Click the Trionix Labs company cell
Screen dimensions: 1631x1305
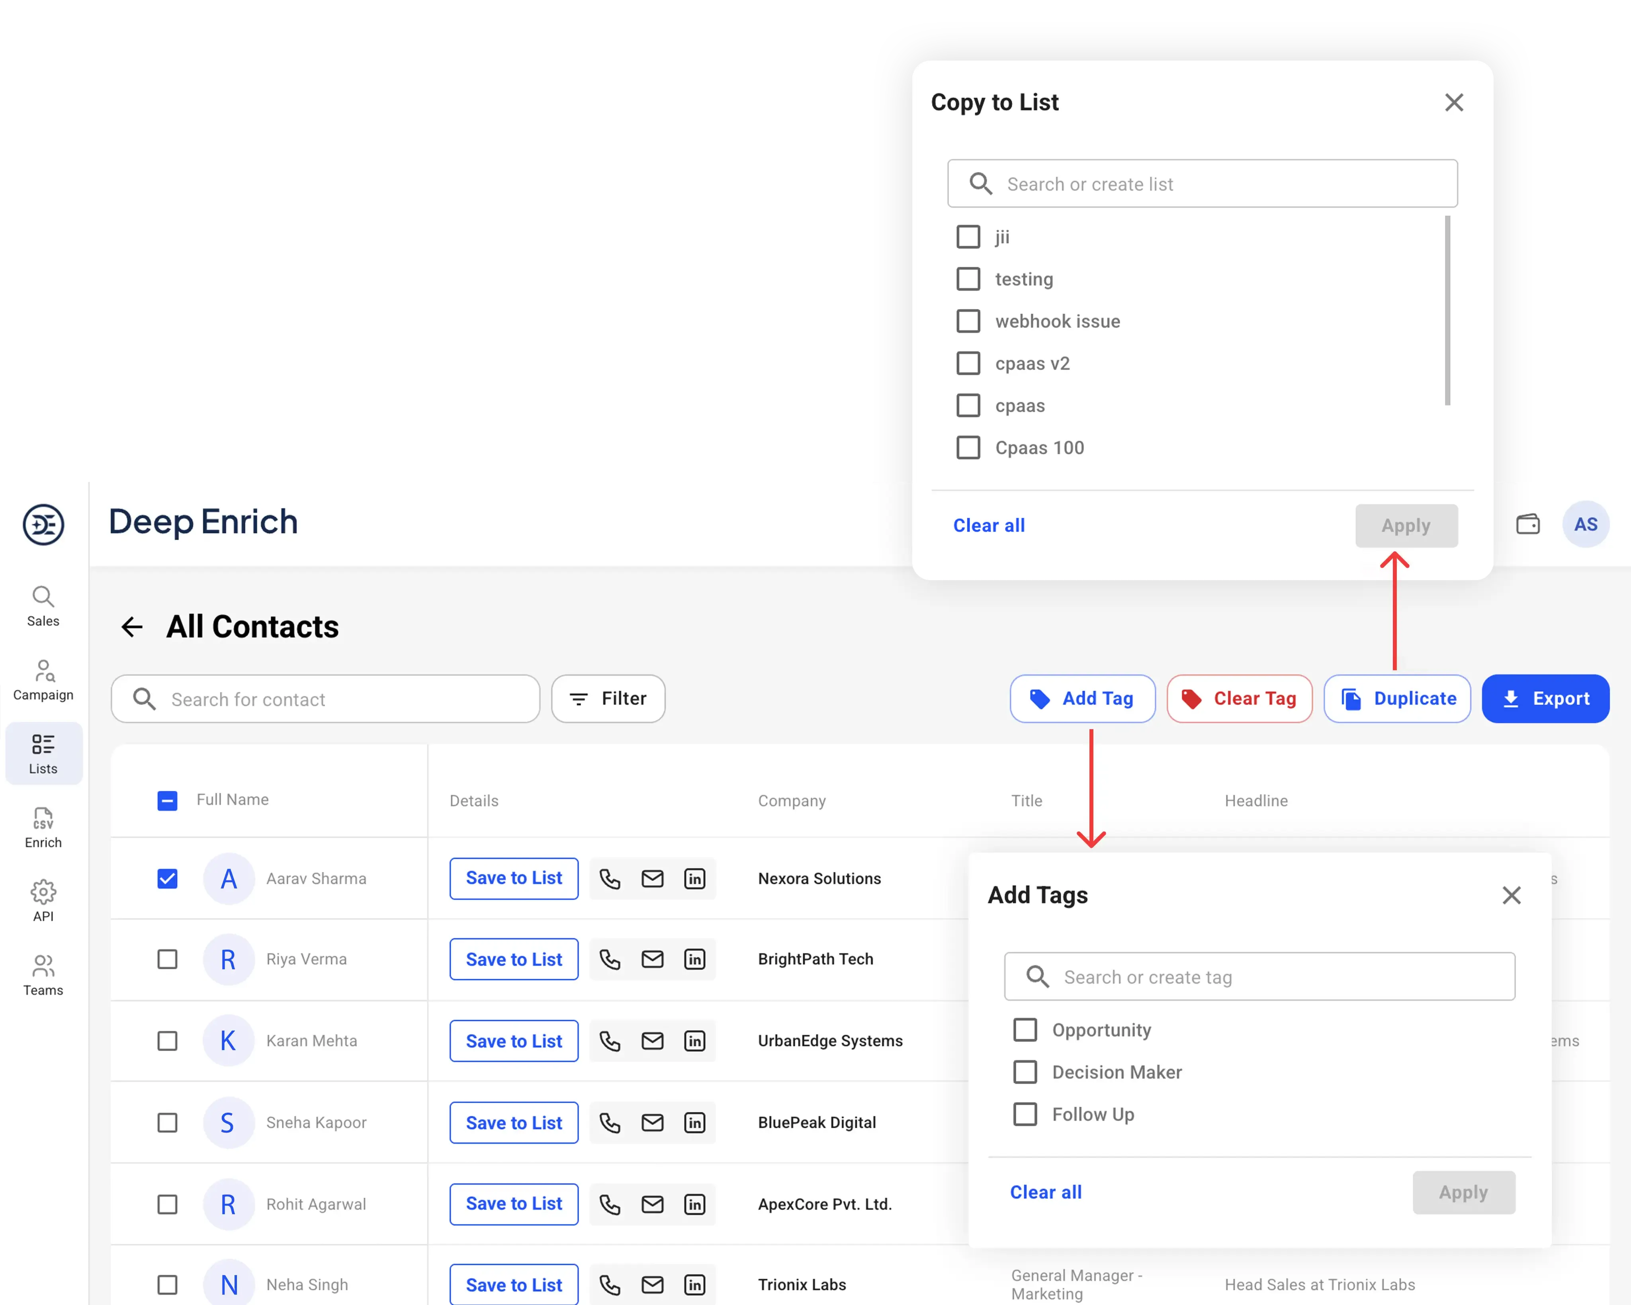click(802, 1285)
